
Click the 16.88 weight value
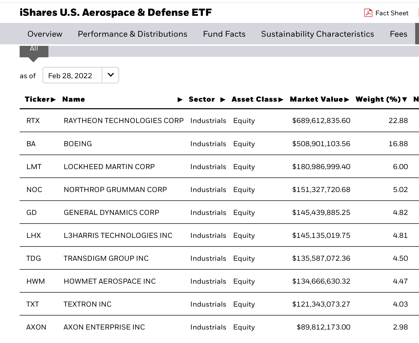(x=398, y=144)
